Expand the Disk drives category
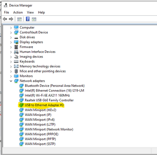The image size is (157, 155). coord(11,38)
